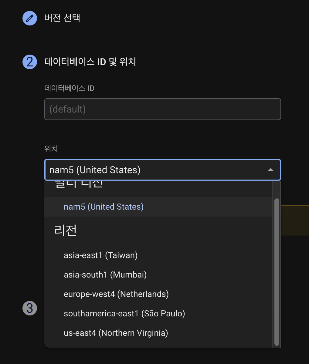
Task: Click the (default) placeholder text box
Action: [163, 109]
